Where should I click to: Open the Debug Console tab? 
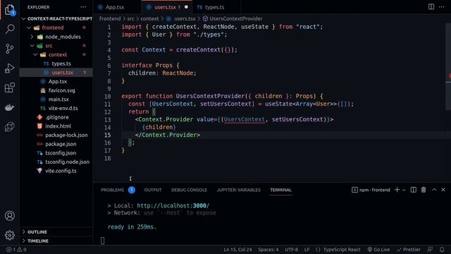pyautogui.click(x=189, y=190)
